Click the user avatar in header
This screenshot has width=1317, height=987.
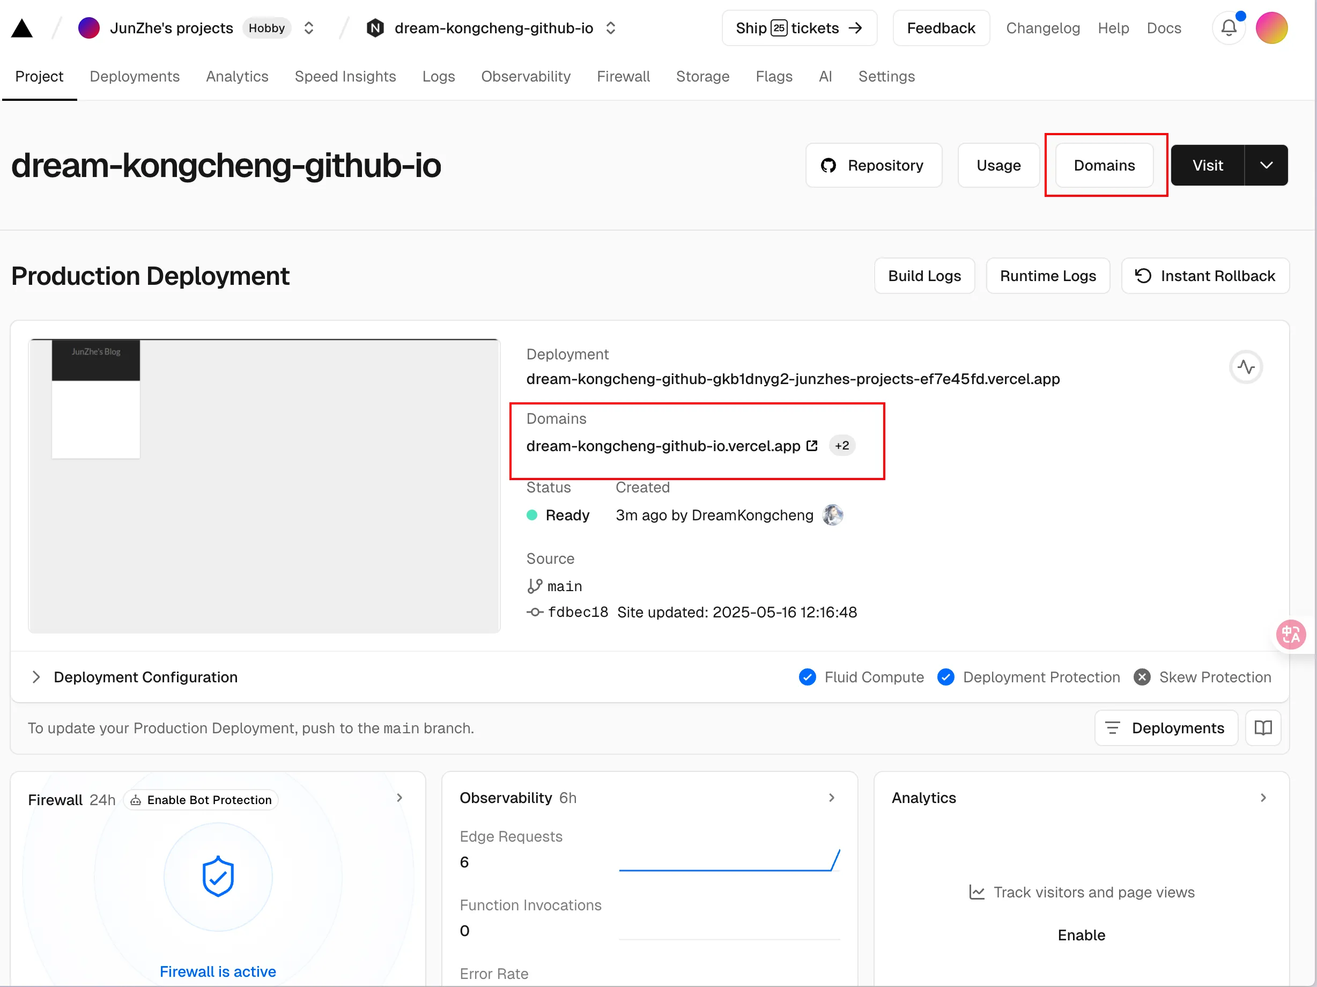coord(1271,28)
